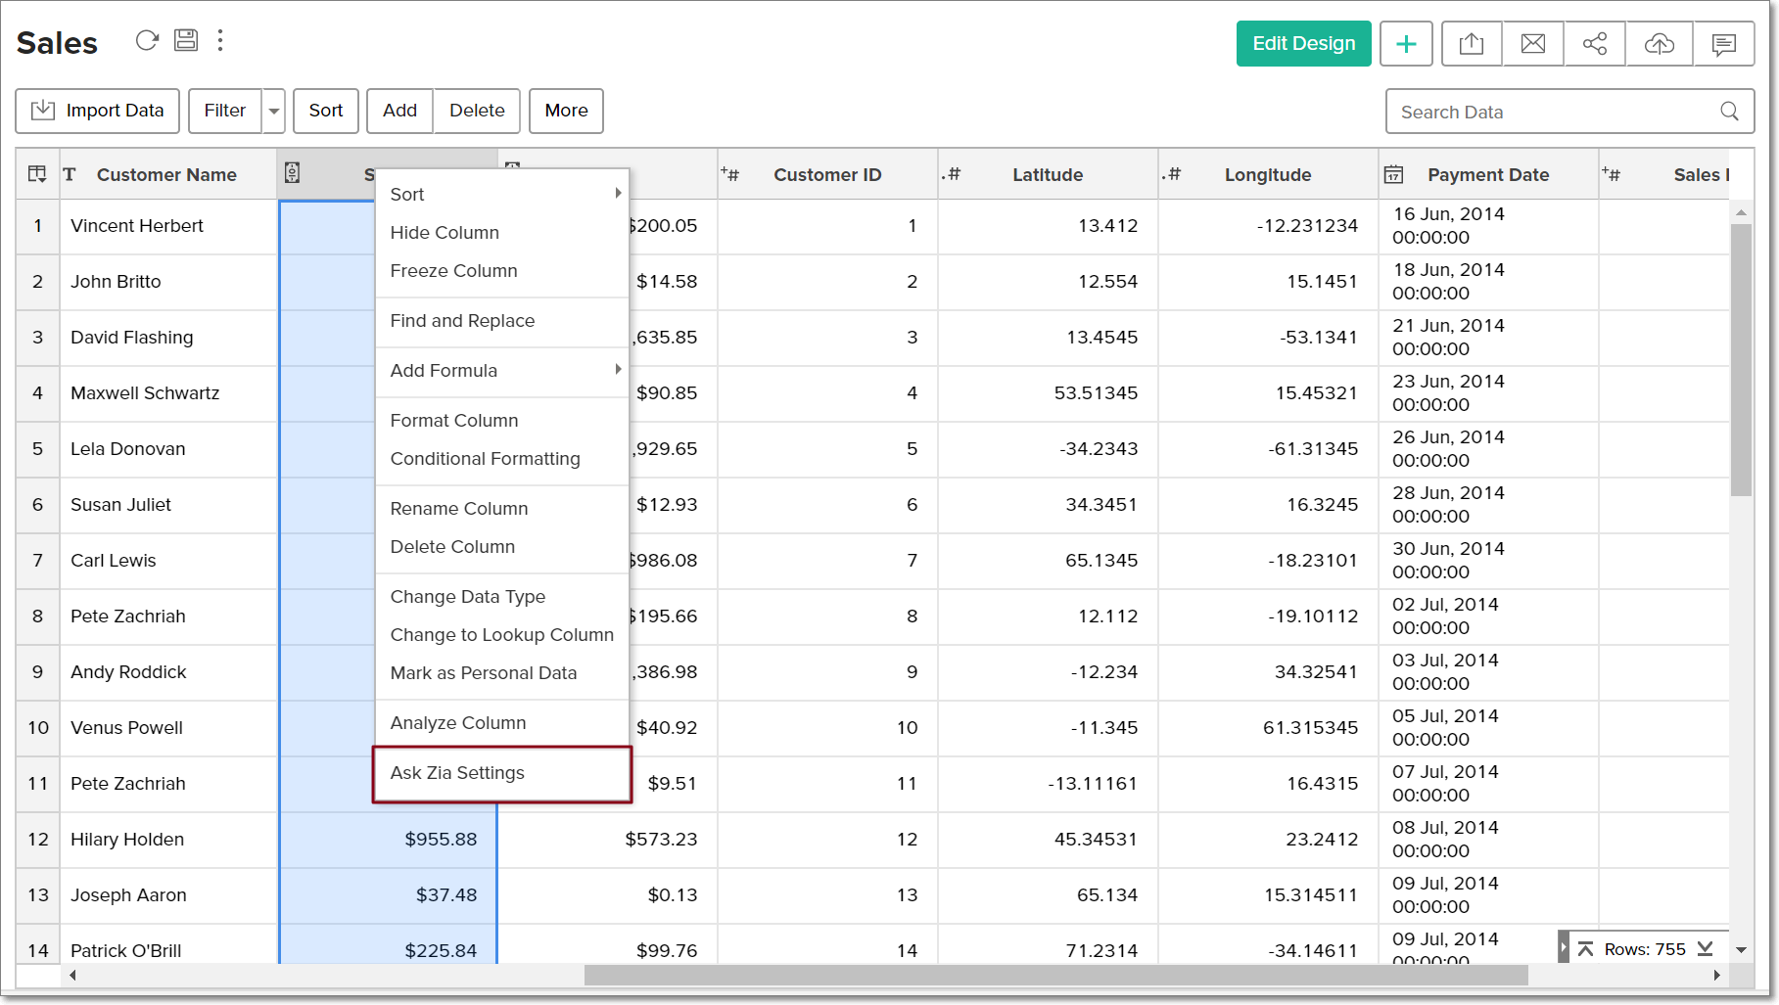The width and height of the screenshot is (1779, 1005).
Task: Expand the Sort submenu in context menu
Action: pyautogui.click(x=618, y=194)
